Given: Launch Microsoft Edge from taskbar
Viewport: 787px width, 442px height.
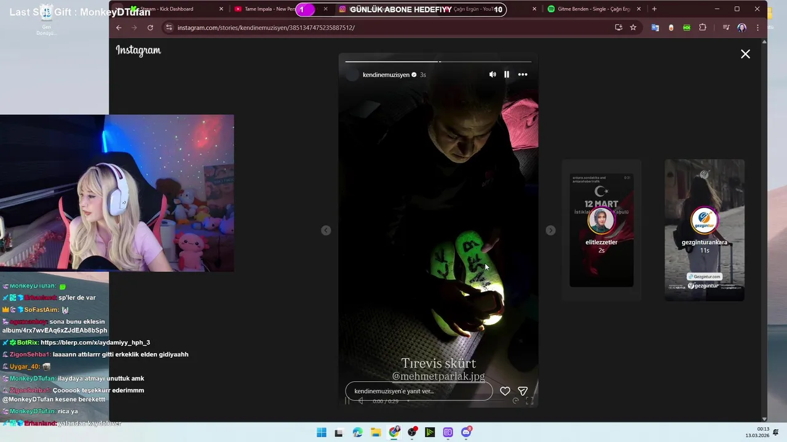Looking at the screenshot, I should click(x=358, y=433).
